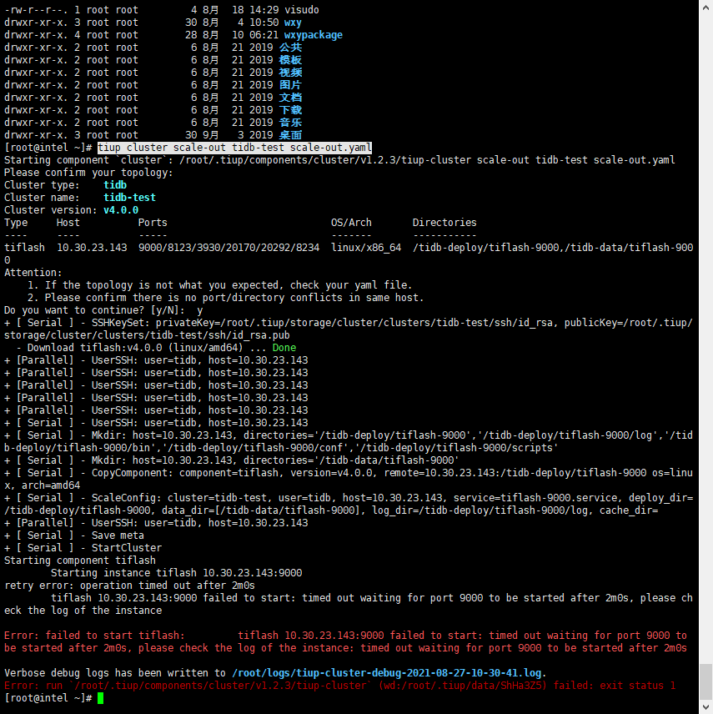Screen dimensions: 713x714
Task: Click the 图片 directory name
Action: coord(290,85)
